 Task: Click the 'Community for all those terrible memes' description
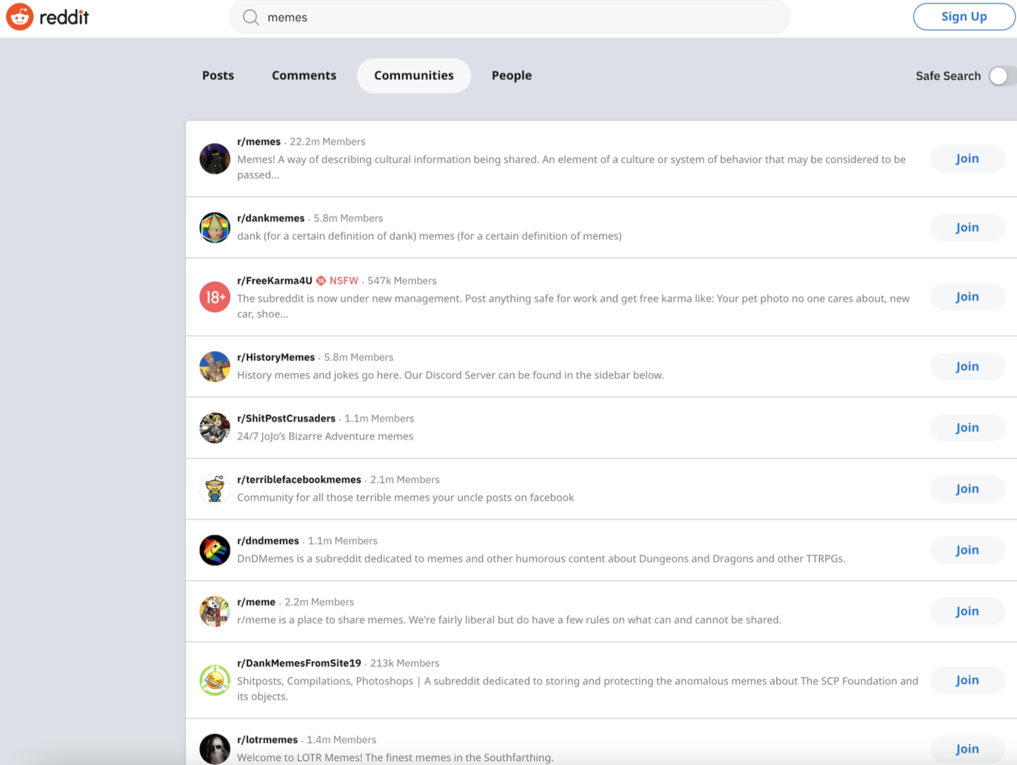pyautogui.click(x=405, y=497)
